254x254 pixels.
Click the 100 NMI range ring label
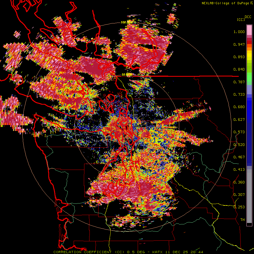pyautogui.click(x=127, y=22)
